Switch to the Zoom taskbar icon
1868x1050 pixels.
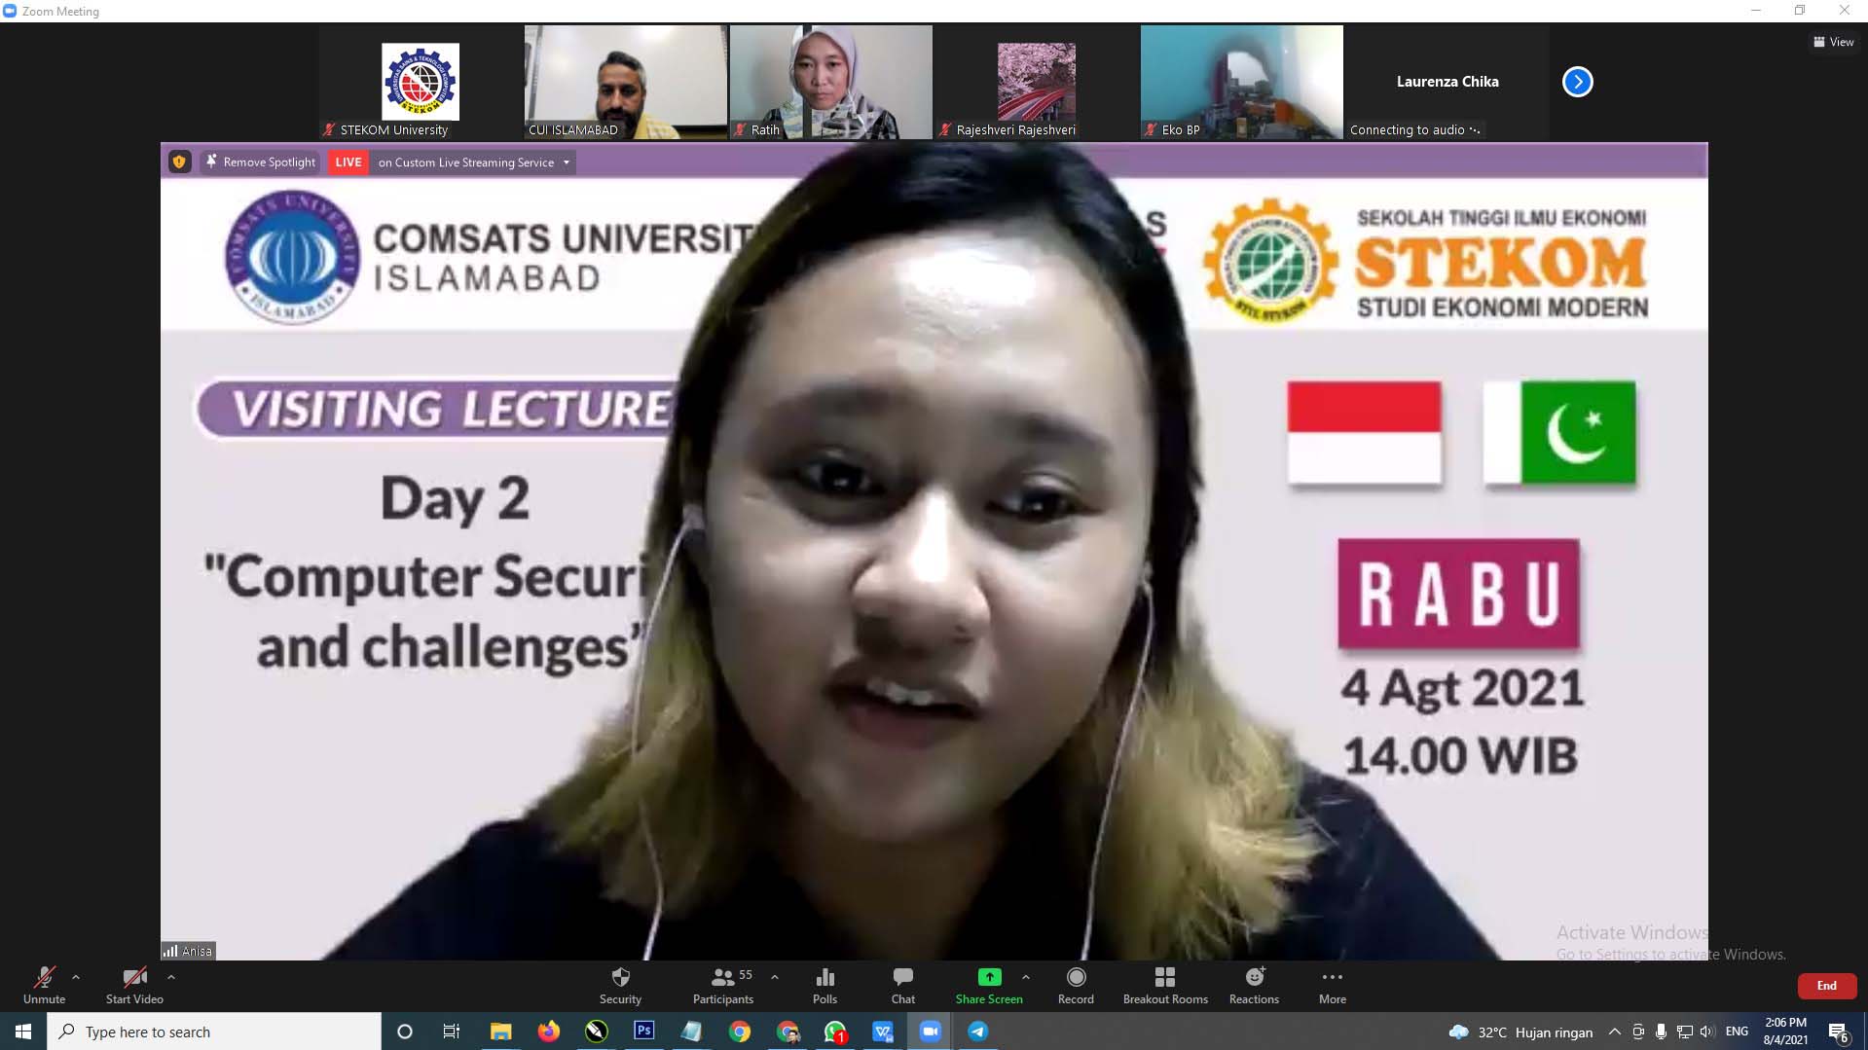point(930,1032)
